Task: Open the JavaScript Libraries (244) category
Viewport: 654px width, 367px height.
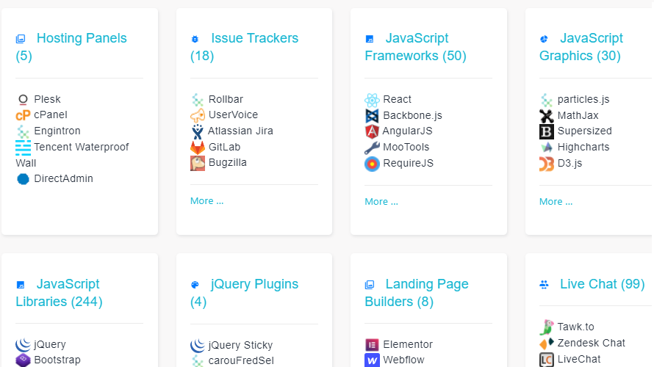Action: click(x=60, y=292)
